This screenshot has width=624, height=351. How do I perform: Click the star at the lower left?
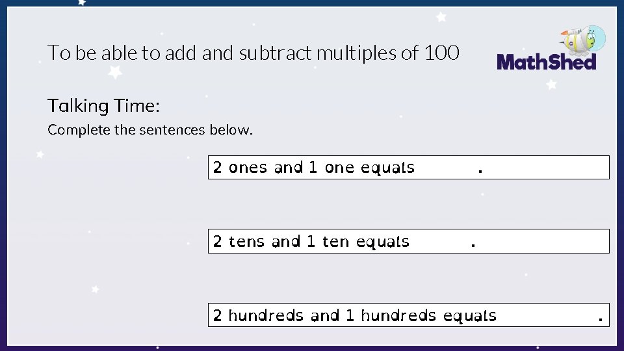pos(96,289)
